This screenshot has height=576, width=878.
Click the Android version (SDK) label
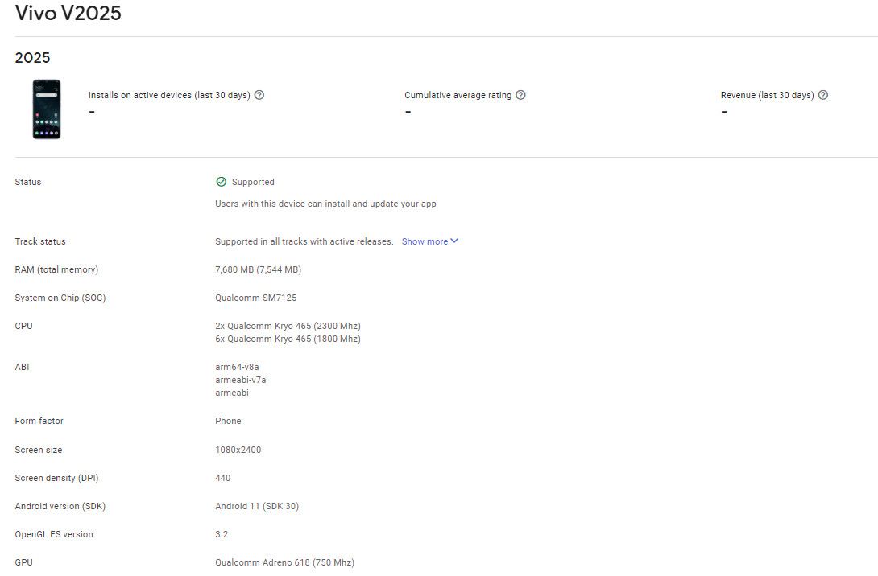click(x=60, y=506)
